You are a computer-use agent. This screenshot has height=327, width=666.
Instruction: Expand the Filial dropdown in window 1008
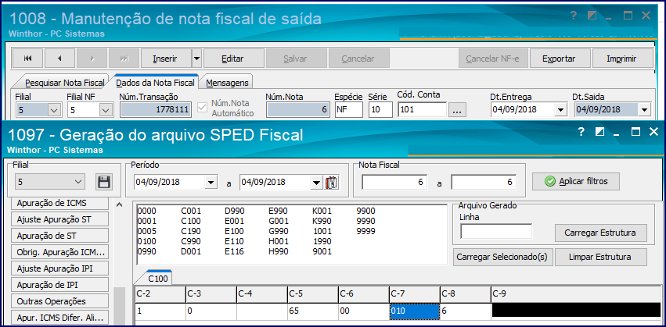(54, 111)
